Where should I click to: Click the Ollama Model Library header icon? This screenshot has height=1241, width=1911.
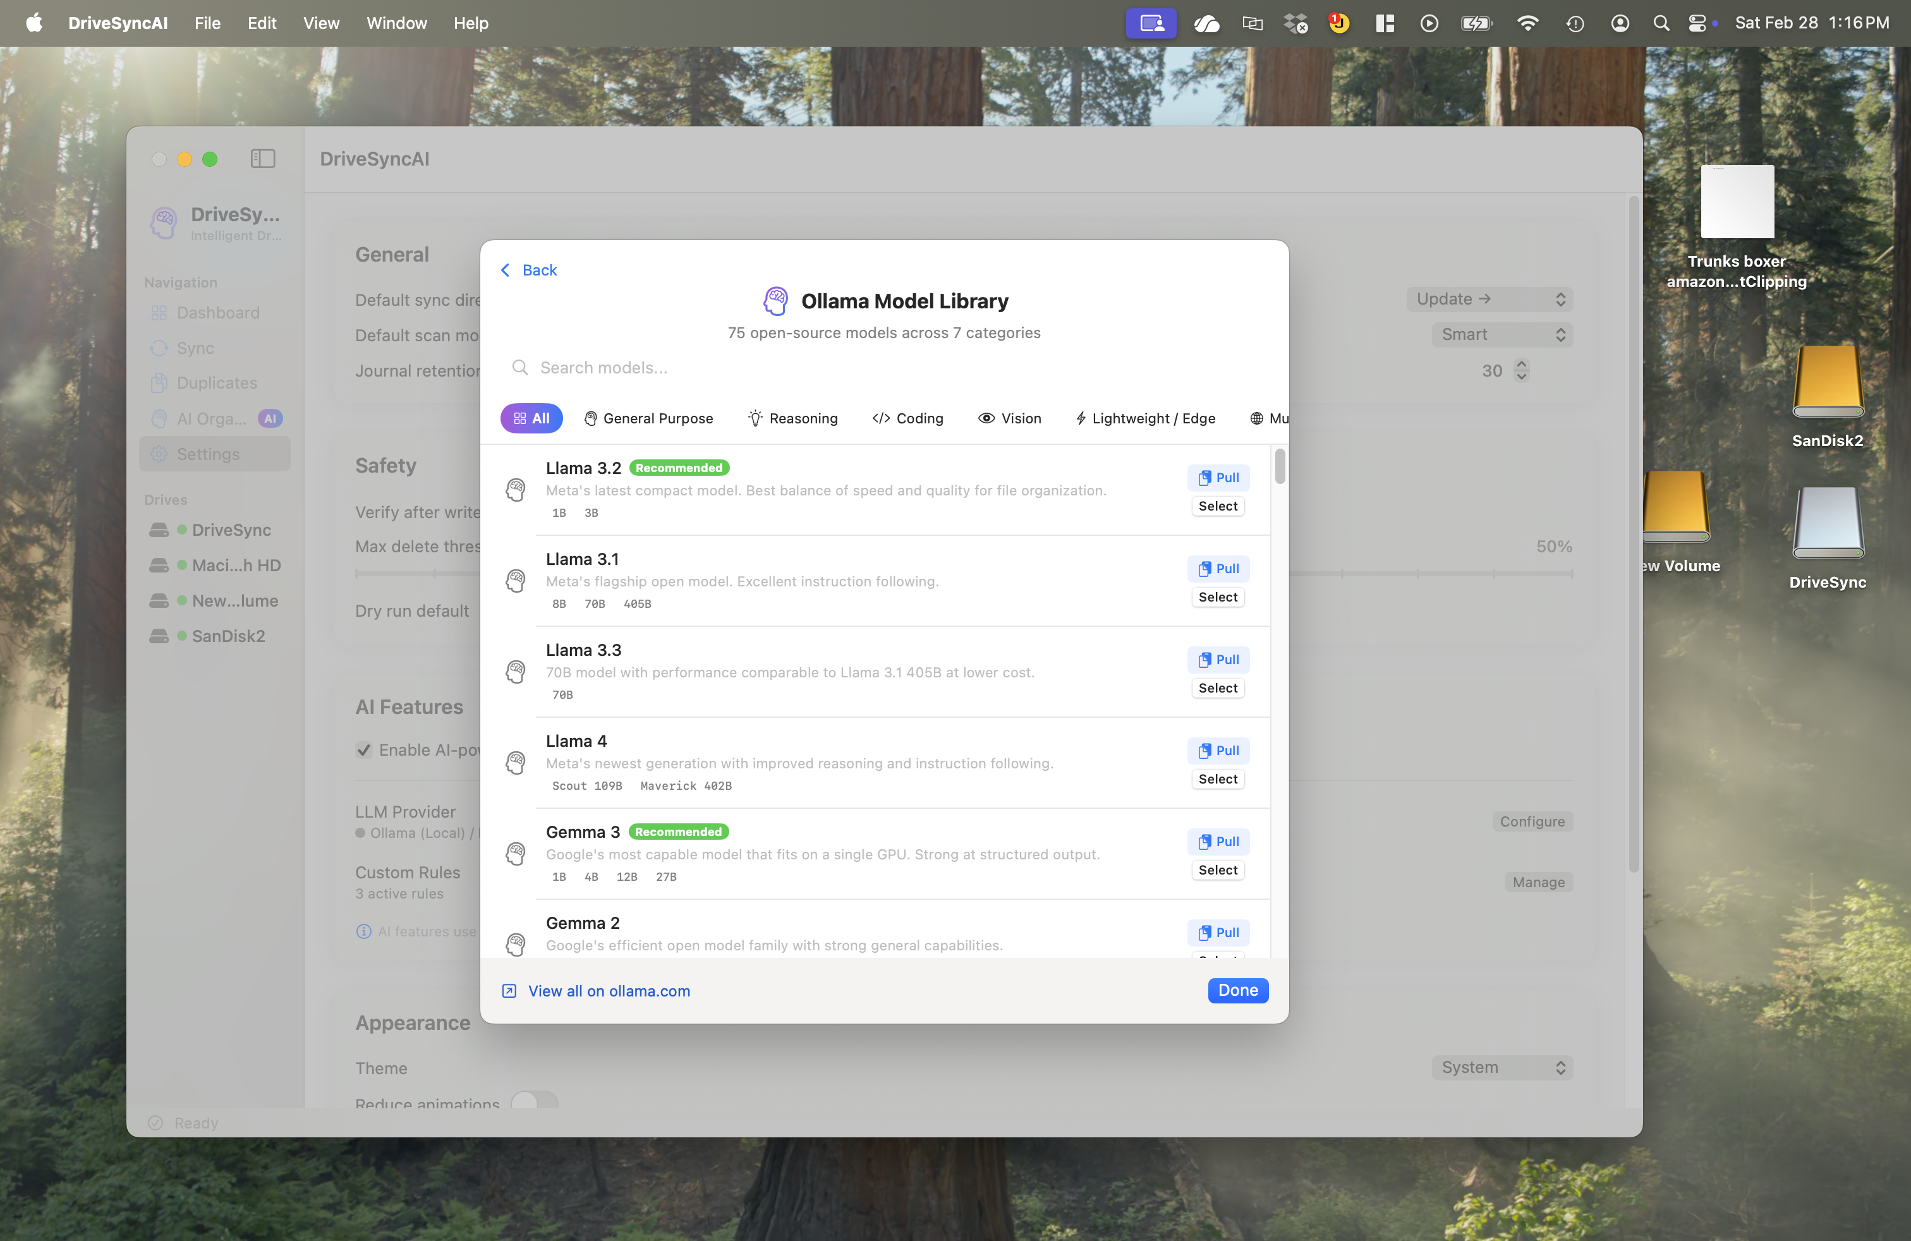tap(775, 301)
